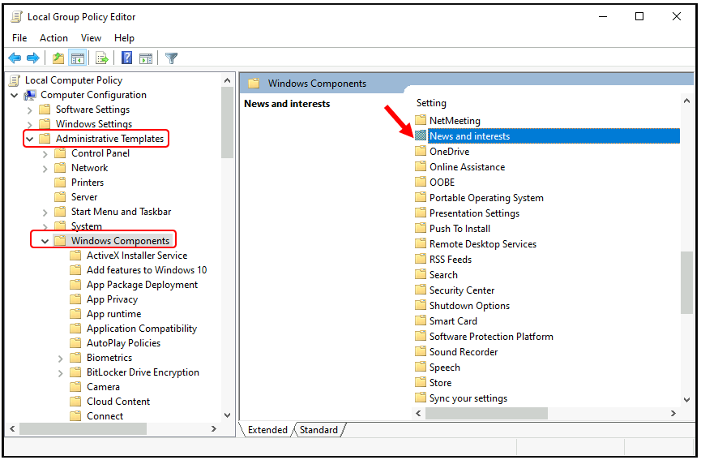701x460 pixels.
Task: Expand the Biometrics node
Action: point(60,359)
